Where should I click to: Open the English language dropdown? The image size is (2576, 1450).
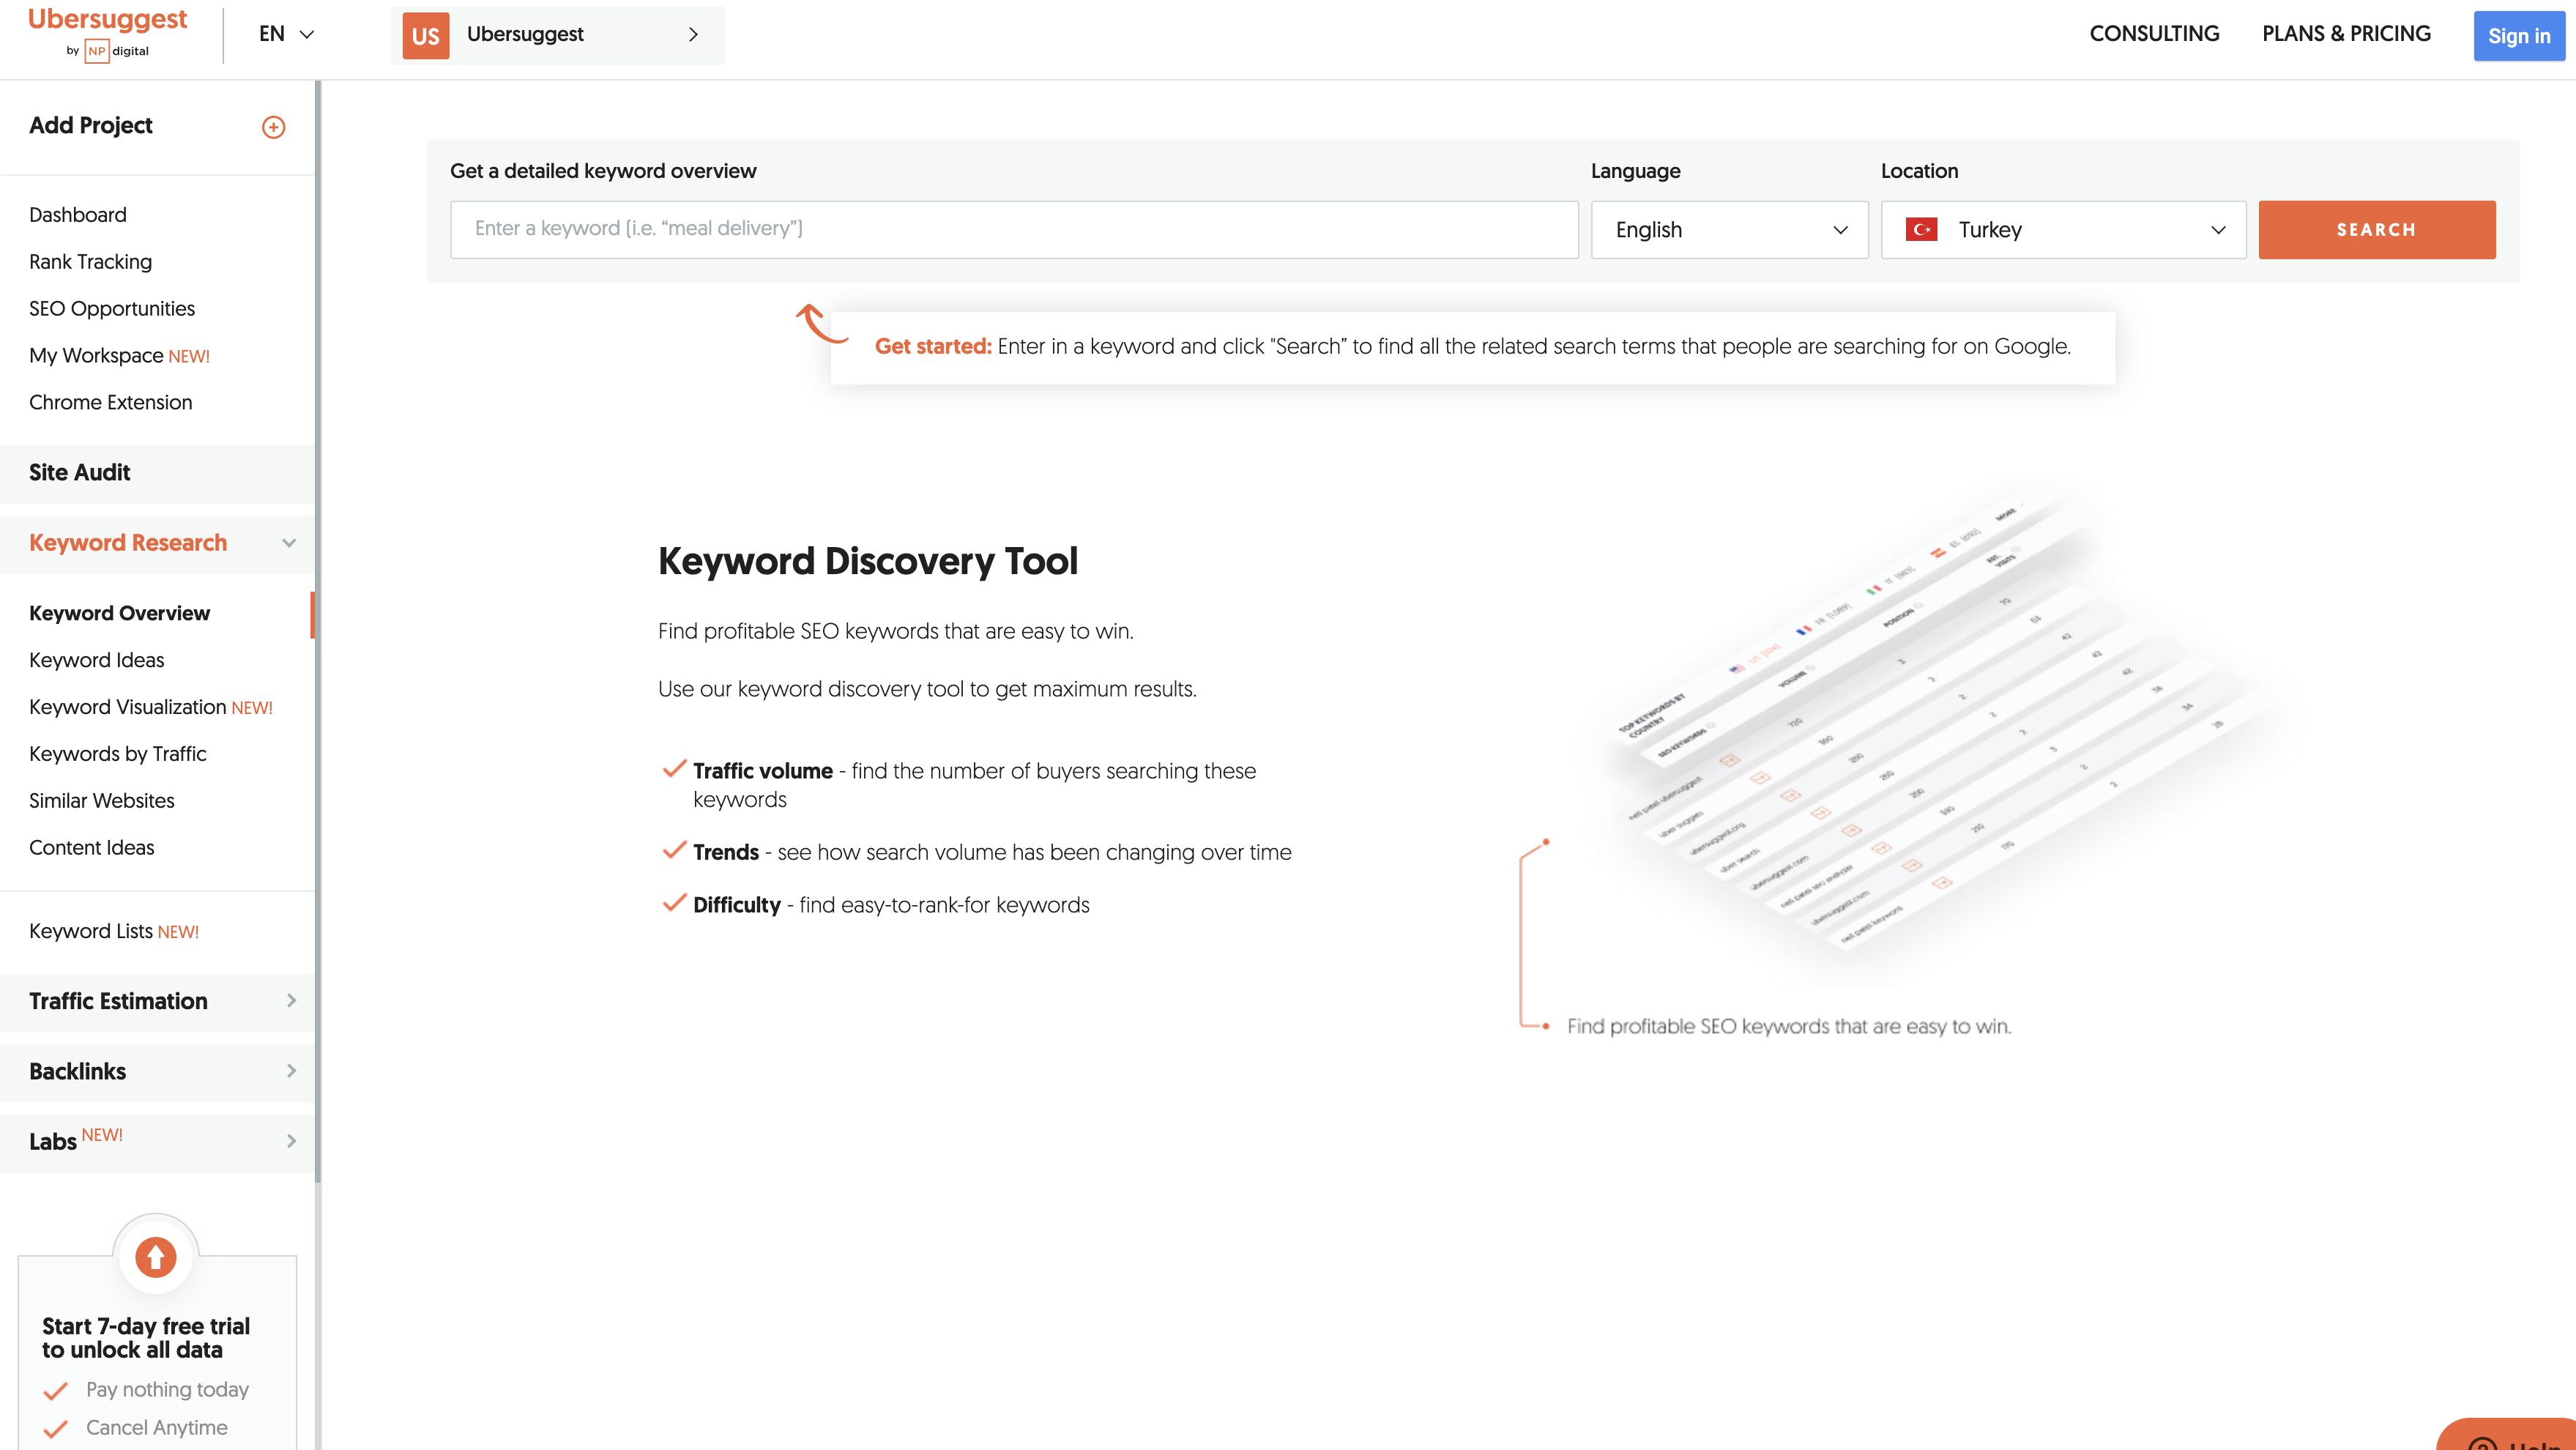pyautogui.click(x=1729, y=230)
